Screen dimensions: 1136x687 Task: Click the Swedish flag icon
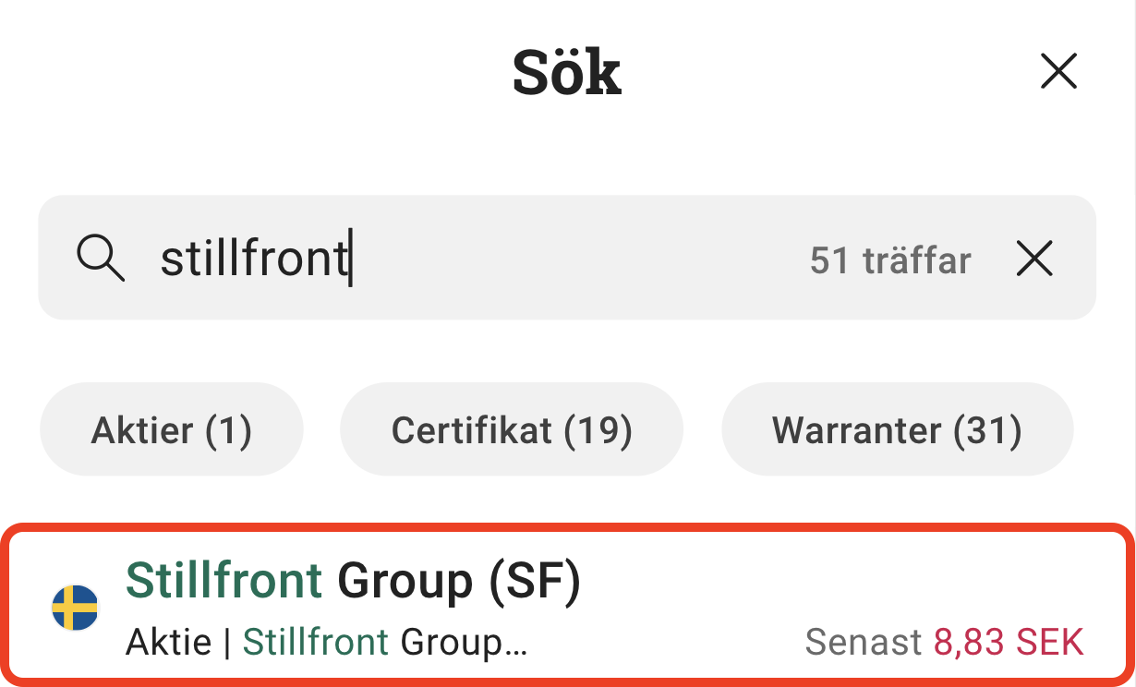tap(75, 608)
